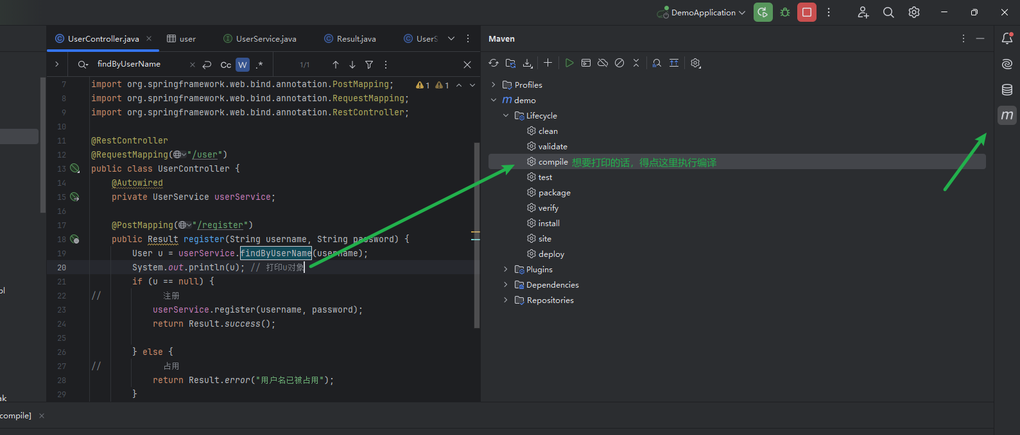This screenshot has height=435, width=1020.
Task: Toggle Maven skip tests mode
Action: tap(619, 63)
